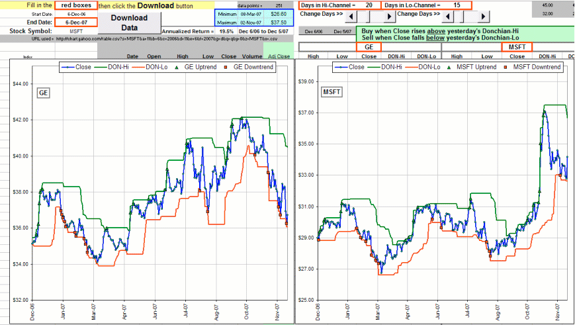Click the $39.00 axis label in MSFT chart
The width and height of the screenshot is (575, 325).
[306, 81]
